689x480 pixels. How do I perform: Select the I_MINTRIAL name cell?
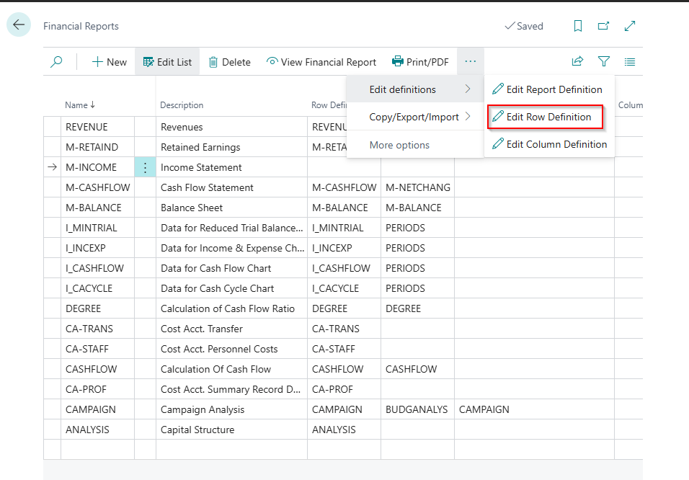point(97,228)
